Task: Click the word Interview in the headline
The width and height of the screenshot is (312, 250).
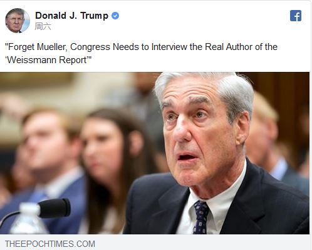Action: pyautogui.click(x=169, y=47)
